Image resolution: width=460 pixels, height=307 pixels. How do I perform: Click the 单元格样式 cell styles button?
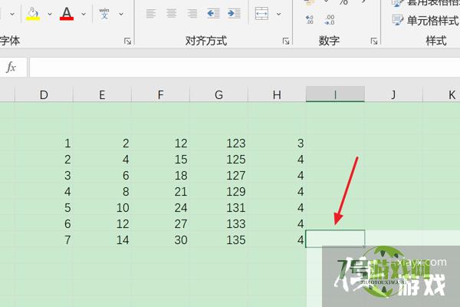pos(426,21)
